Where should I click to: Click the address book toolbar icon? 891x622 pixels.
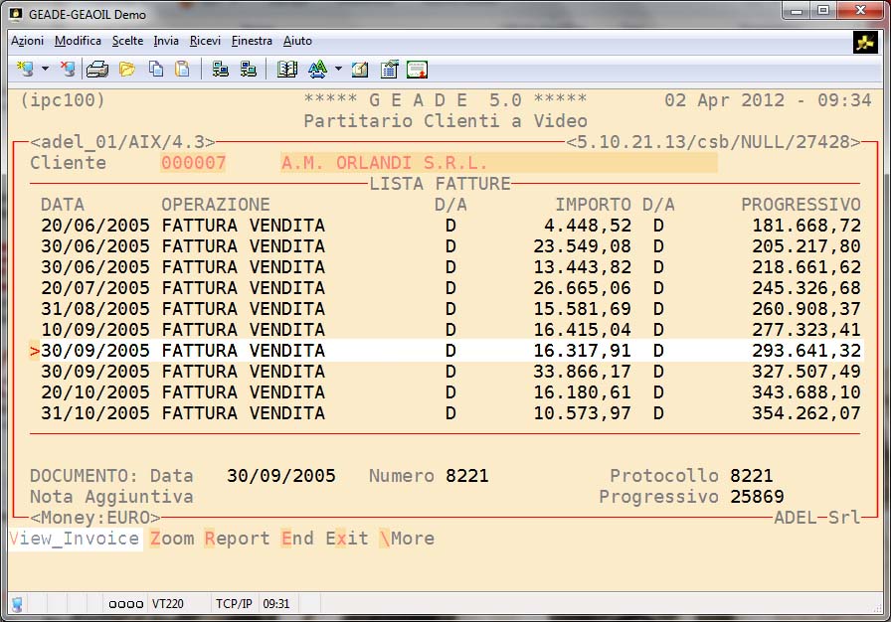point(287,70)
